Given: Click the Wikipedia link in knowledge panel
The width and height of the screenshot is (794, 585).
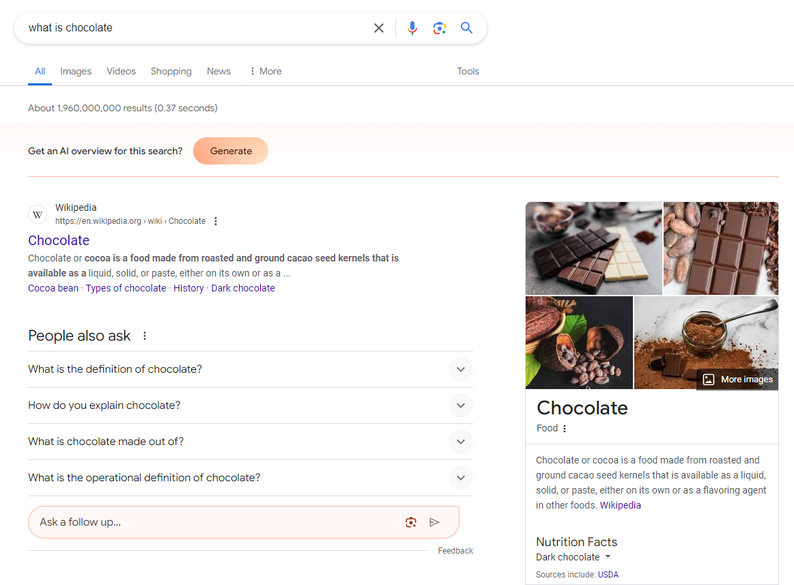Looking at the screenshot, I should click(621, 506).
